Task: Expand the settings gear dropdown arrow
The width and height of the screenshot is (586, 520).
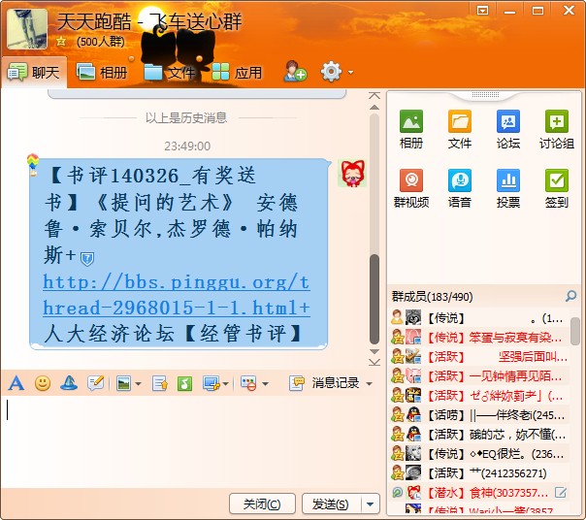Action: point(350,72)
